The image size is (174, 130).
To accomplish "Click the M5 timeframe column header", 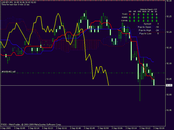I will [134, 11].
